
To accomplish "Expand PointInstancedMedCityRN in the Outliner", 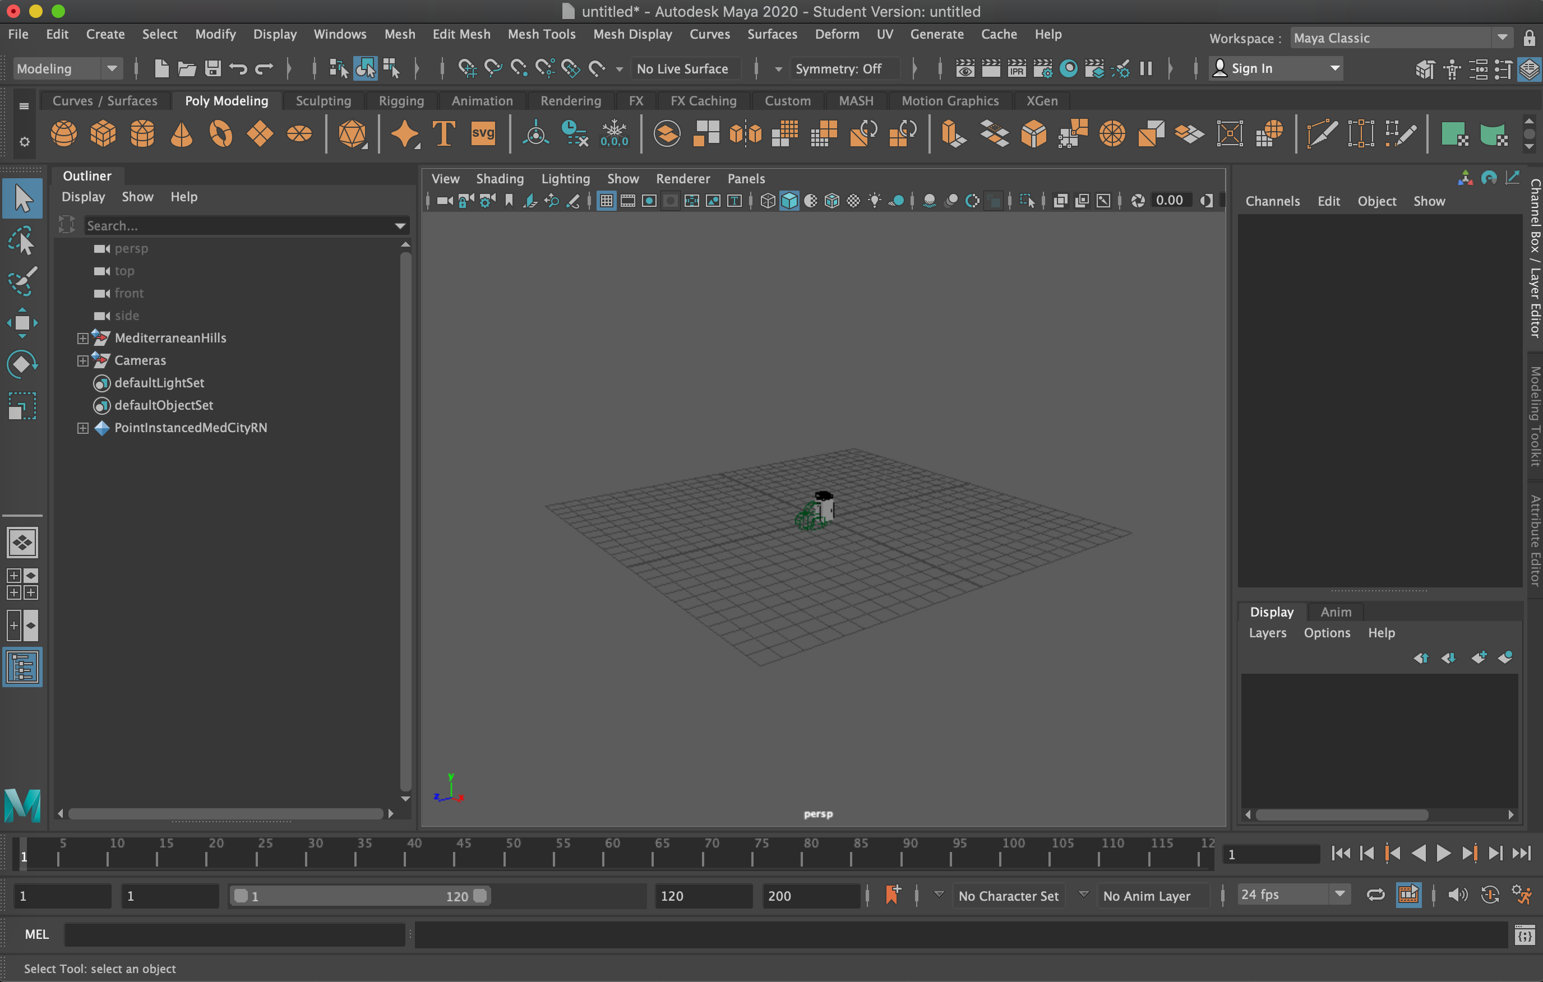I will click(x=82, y=428).
